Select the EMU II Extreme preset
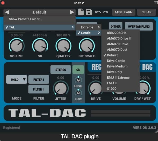The image size is (158, 141). (121, 78)
